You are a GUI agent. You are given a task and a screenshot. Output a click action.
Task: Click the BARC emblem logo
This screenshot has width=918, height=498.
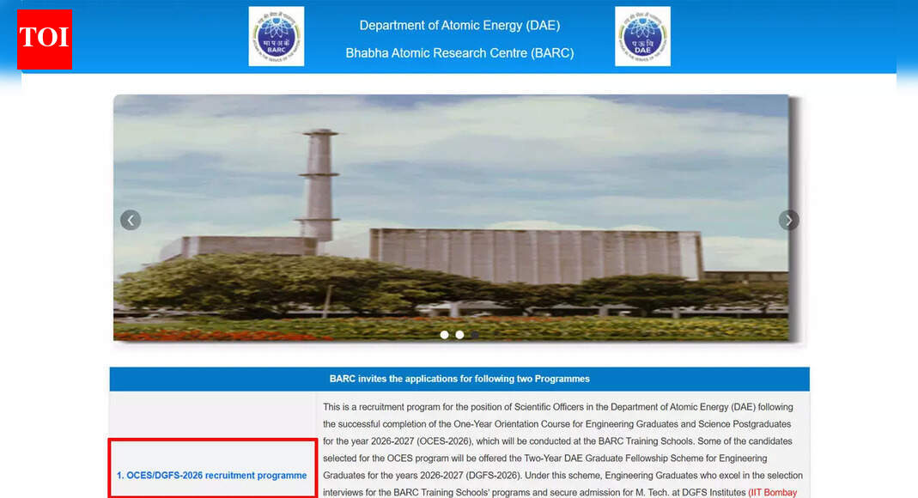click(x=276, y=37)
